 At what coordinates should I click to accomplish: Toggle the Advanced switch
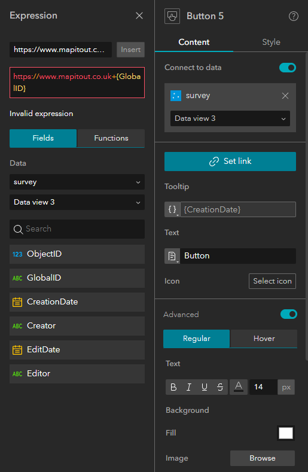click(289, 314)
